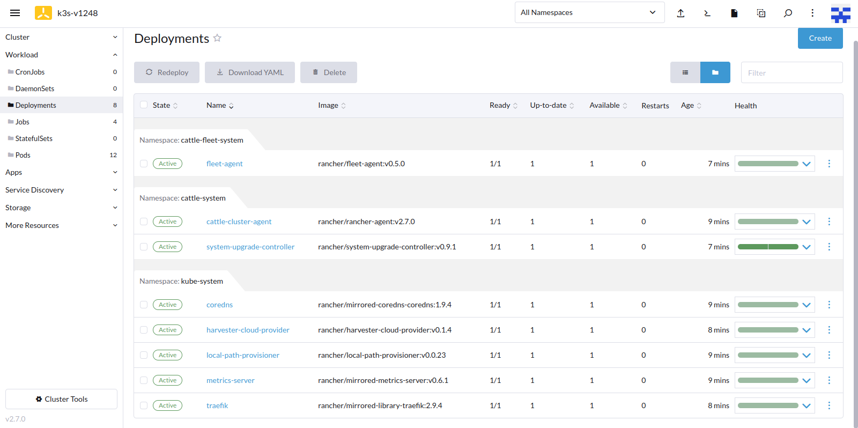
Task: Click the Import YAML upload icon
Action: [x=681, y=13]
